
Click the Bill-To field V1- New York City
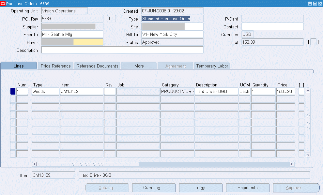click(172, 34)
